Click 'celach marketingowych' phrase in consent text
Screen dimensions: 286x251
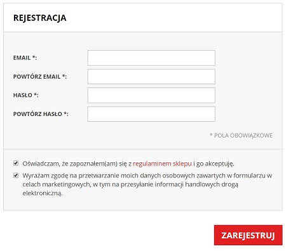57,184
